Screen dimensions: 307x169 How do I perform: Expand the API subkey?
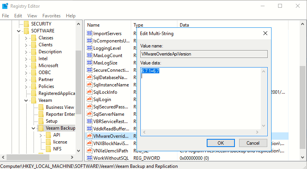41,135
